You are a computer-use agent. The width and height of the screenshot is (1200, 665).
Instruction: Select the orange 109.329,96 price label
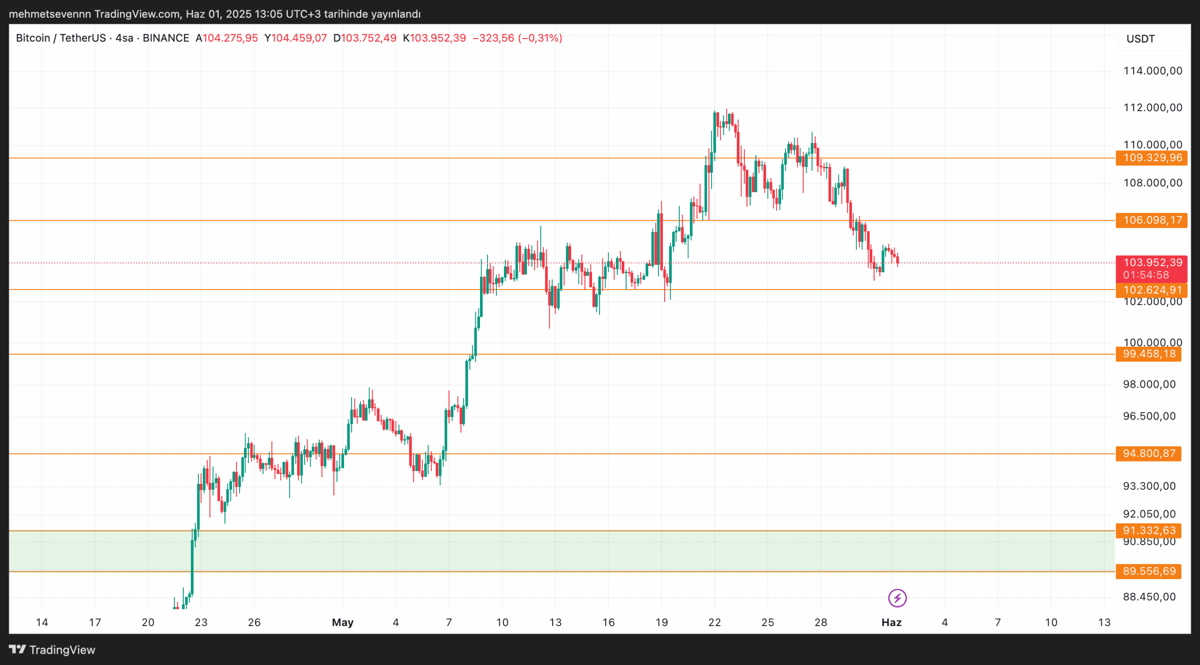click(1151, 158)
